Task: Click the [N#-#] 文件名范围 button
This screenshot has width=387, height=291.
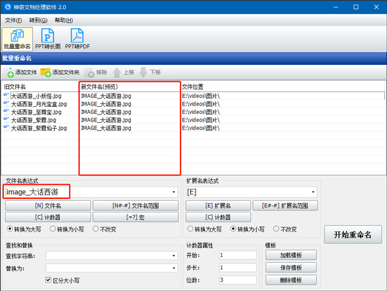Action: [135, 205]
